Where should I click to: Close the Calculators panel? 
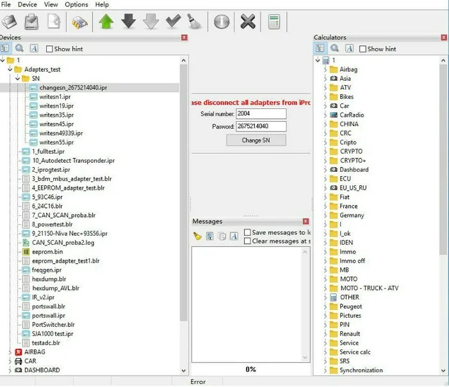444,38
